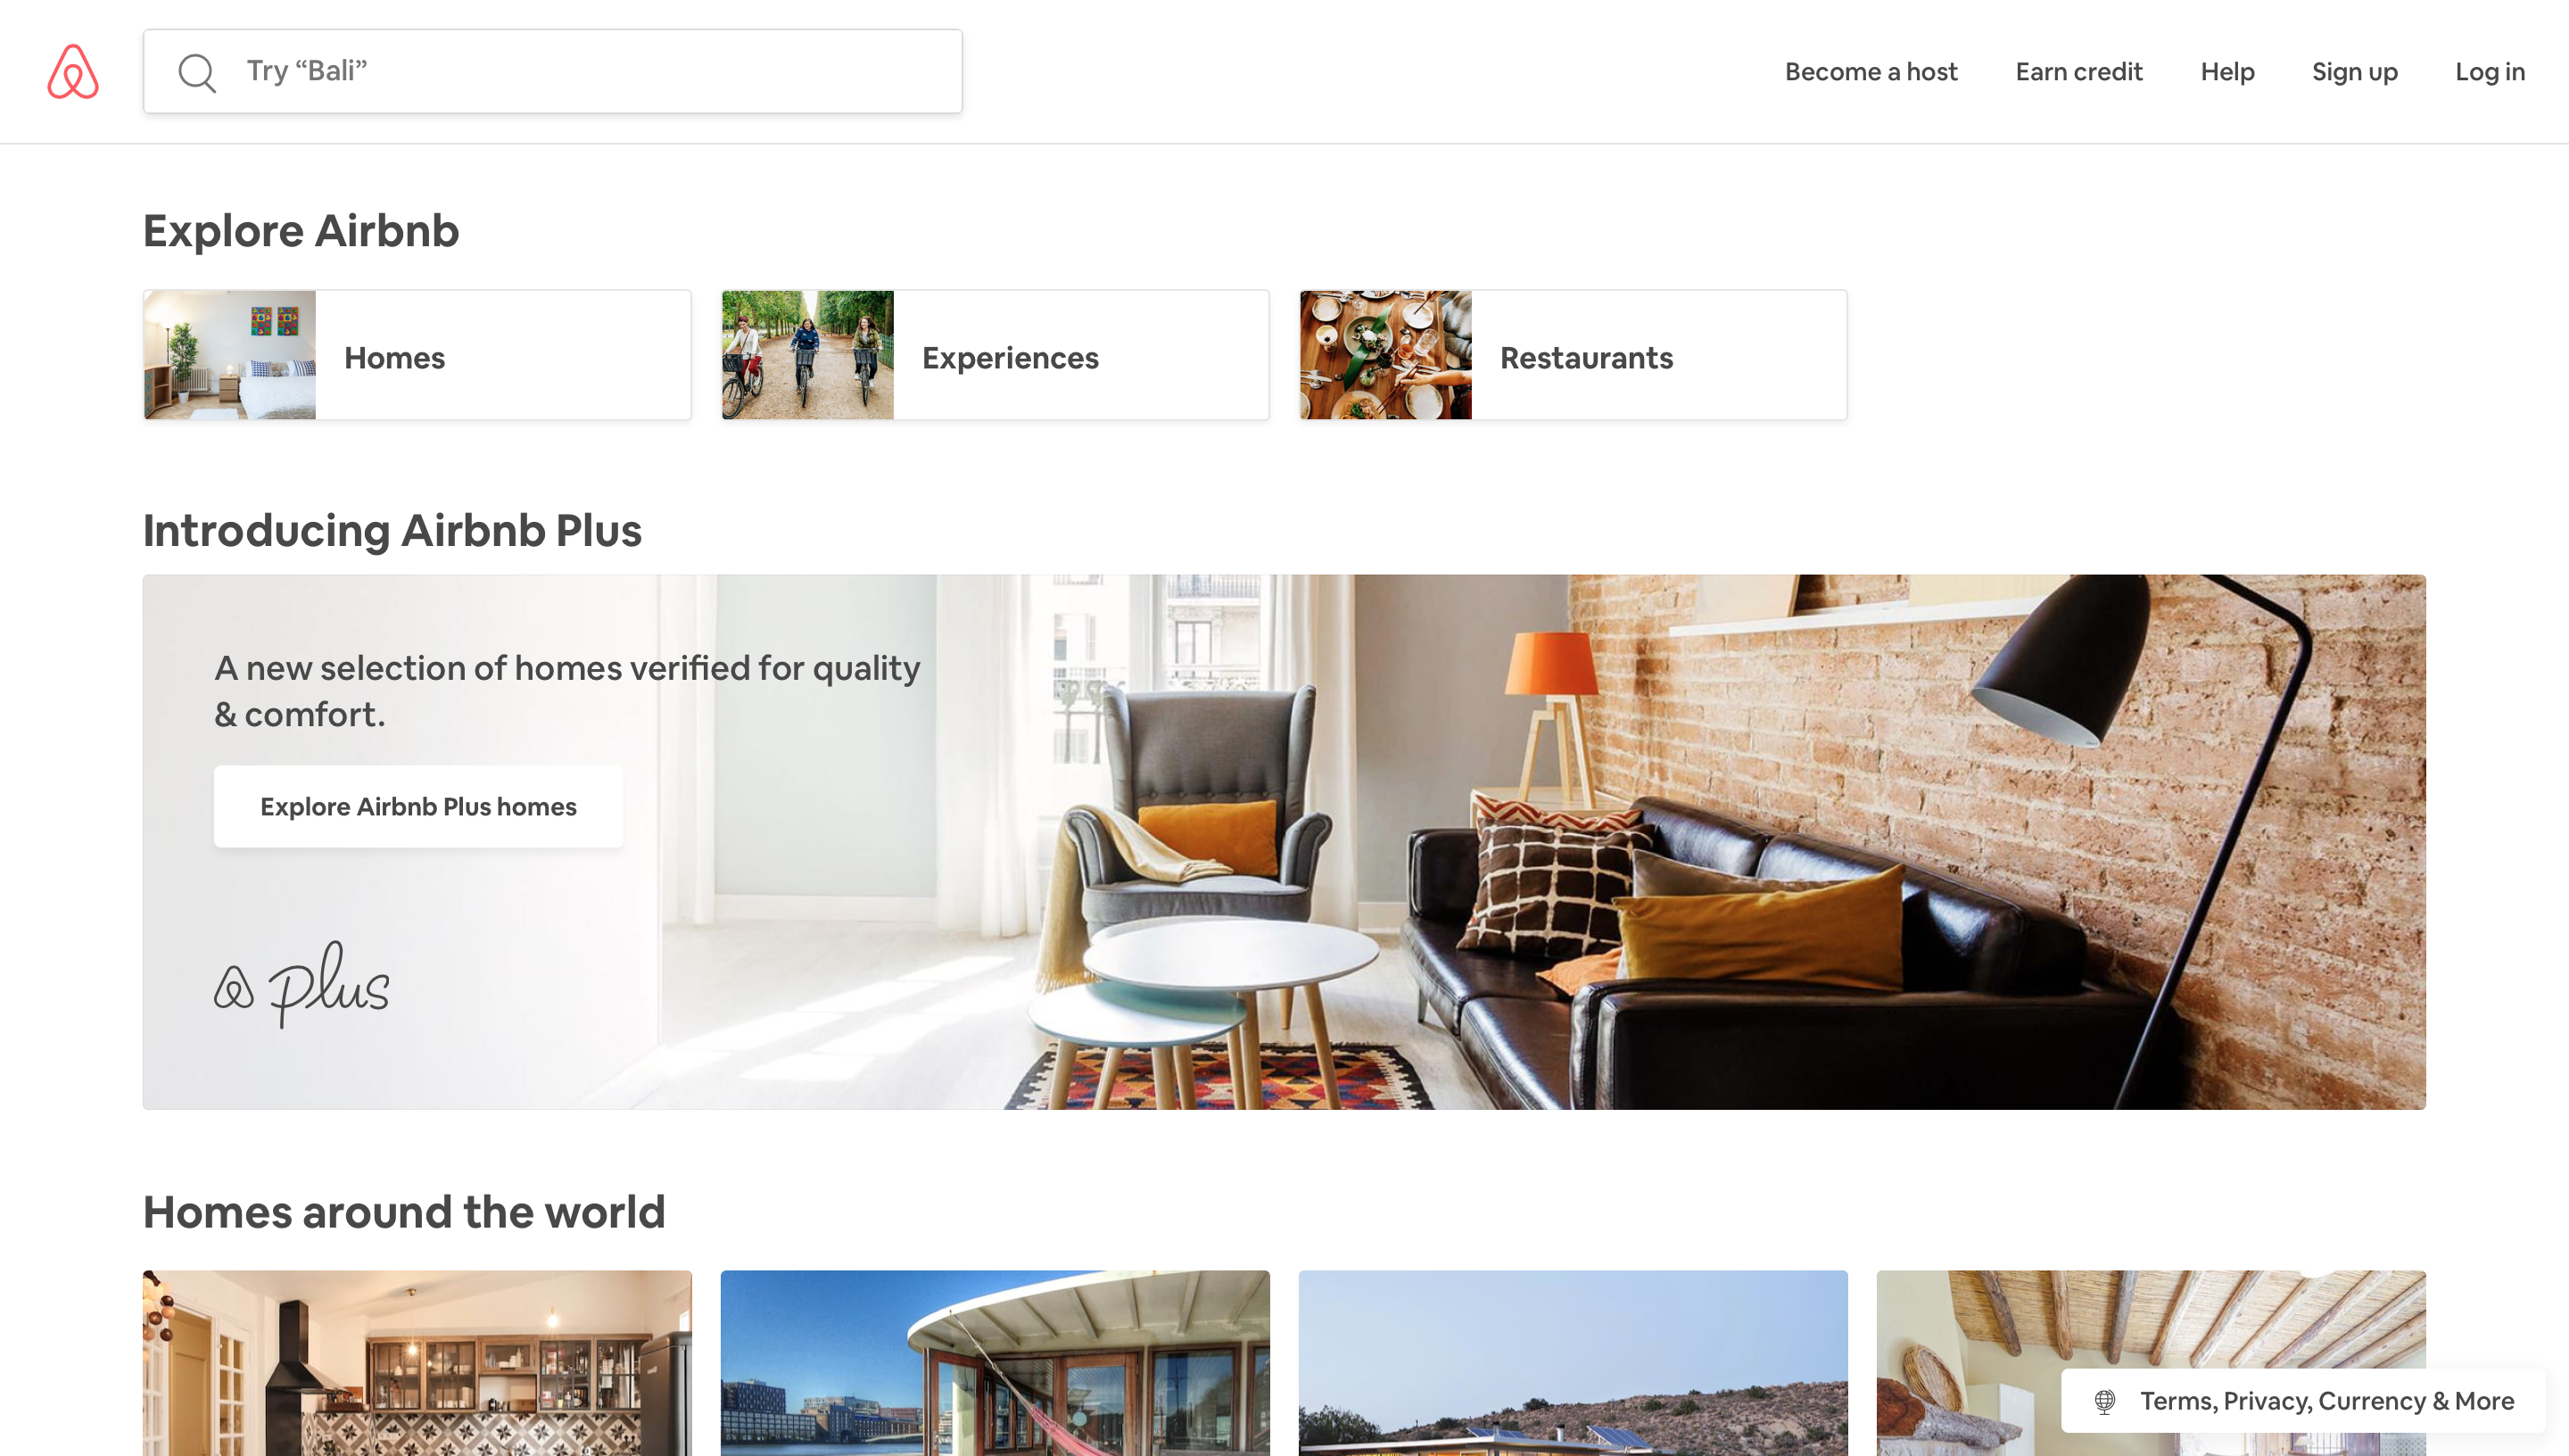
Task: Click the Airbnb logo icon
Action: click(x=73, y=71)
